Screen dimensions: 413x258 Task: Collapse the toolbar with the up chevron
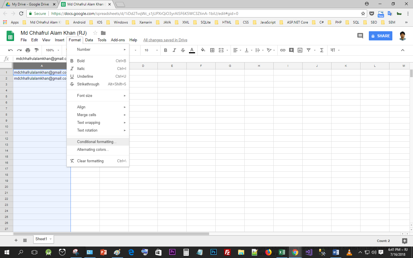pos(403,50)
